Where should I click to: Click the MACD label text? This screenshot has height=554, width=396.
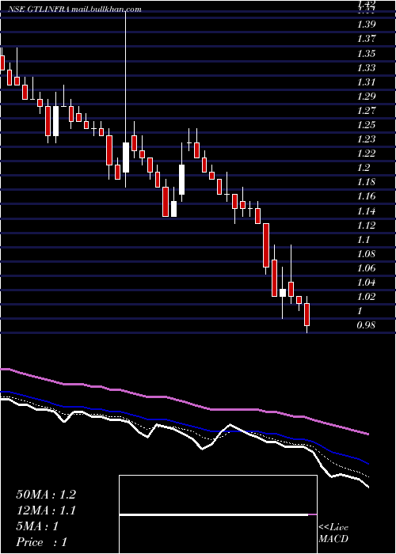tap(333, 539)
